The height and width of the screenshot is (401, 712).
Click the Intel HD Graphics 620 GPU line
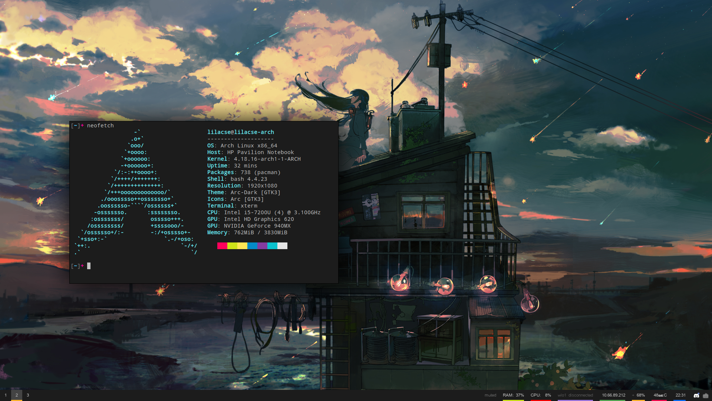click(x=251, y=219)
